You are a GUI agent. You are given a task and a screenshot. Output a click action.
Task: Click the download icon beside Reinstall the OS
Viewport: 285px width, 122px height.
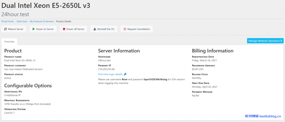[x=95, y=29]
